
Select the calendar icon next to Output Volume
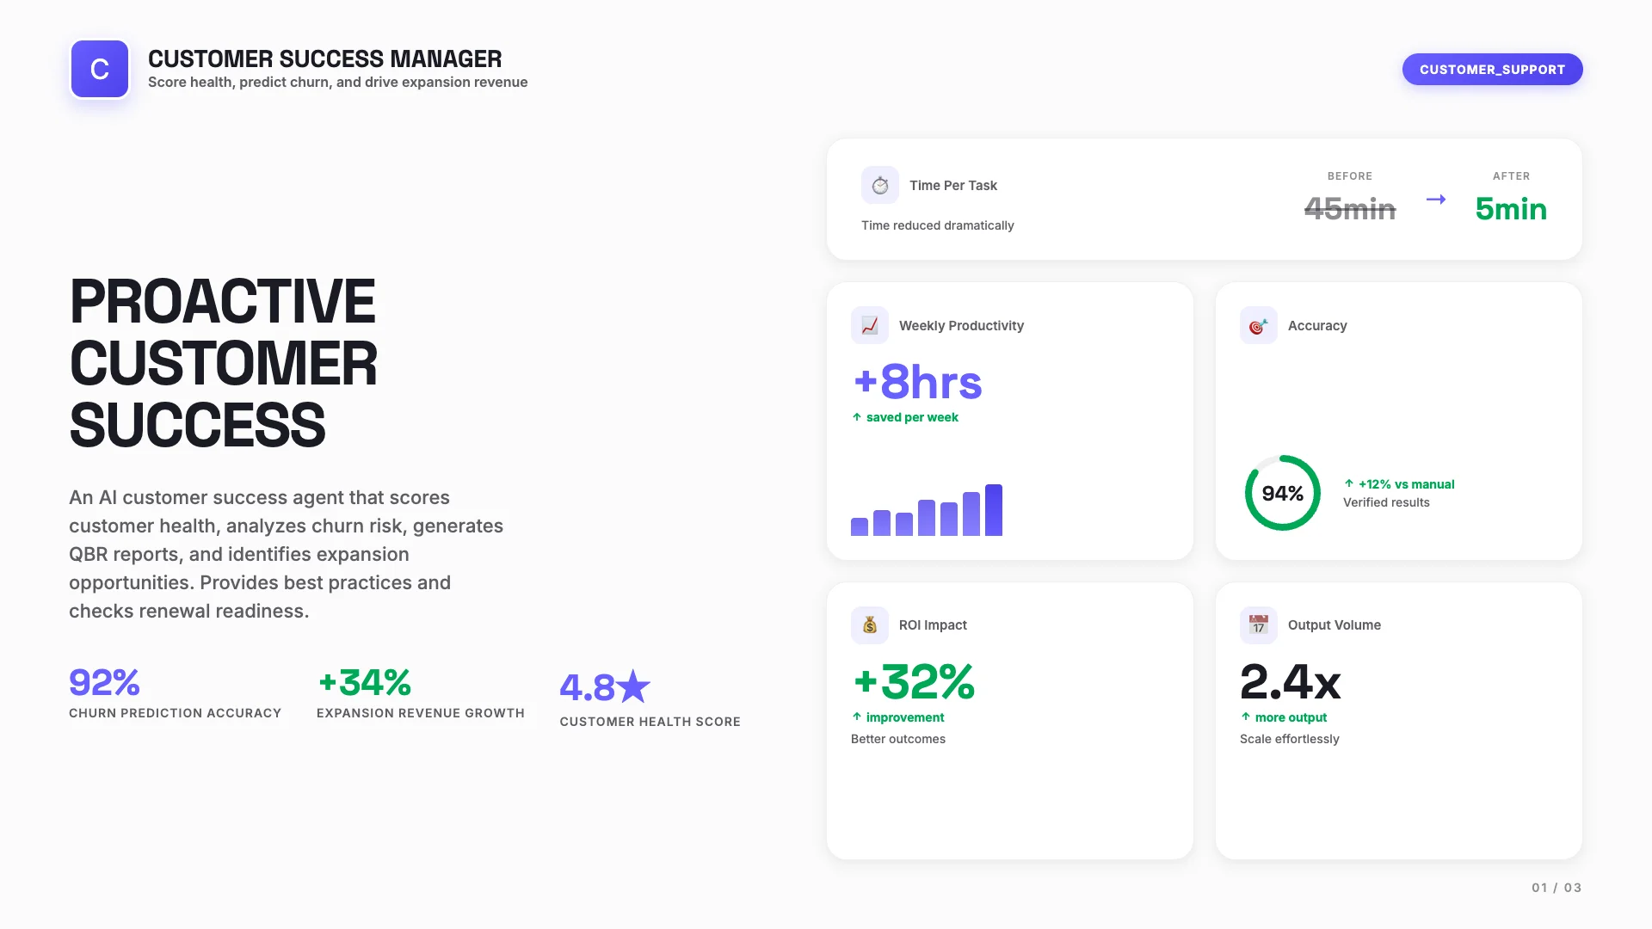(x=1259, y=625)
